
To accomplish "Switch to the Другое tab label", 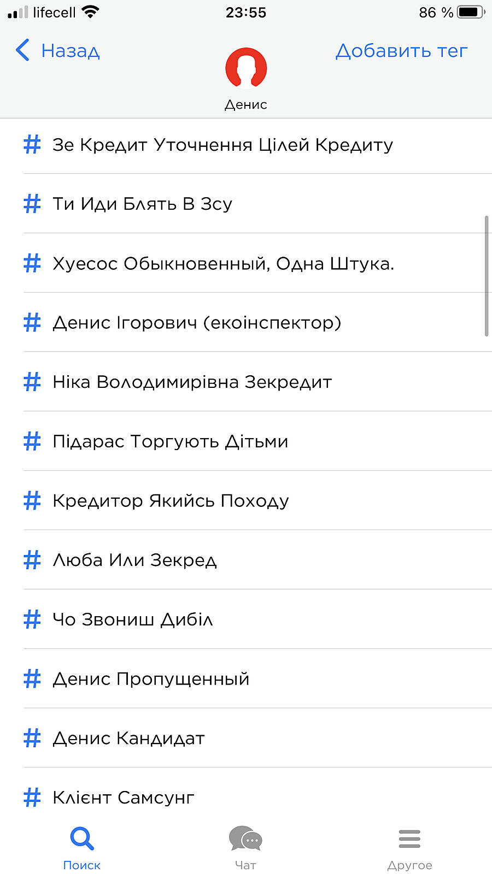I will [409, 865].
